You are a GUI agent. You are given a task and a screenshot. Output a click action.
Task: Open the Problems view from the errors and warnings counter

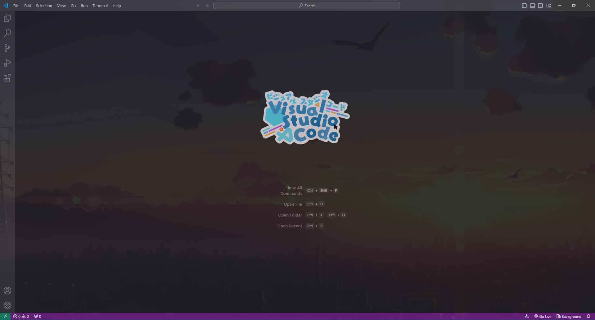(21, 316)
